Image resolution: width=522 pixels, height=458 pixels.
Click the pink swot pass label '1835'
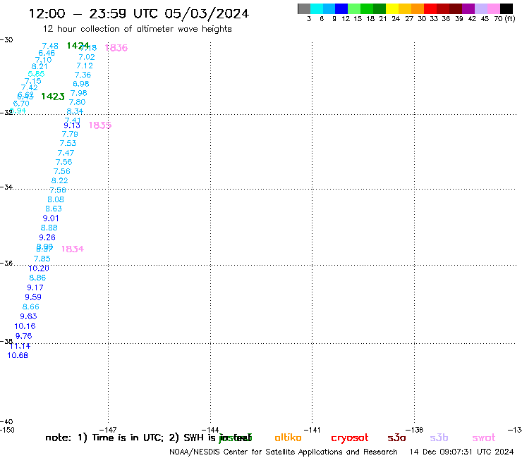click(100, 125)
